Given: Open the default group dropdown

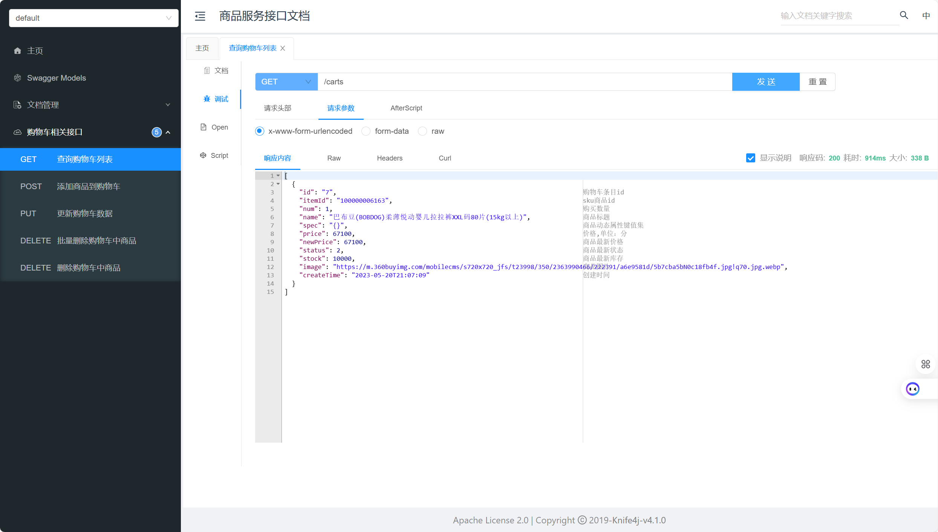Looking at the screenshot, I should coord(93,18).
